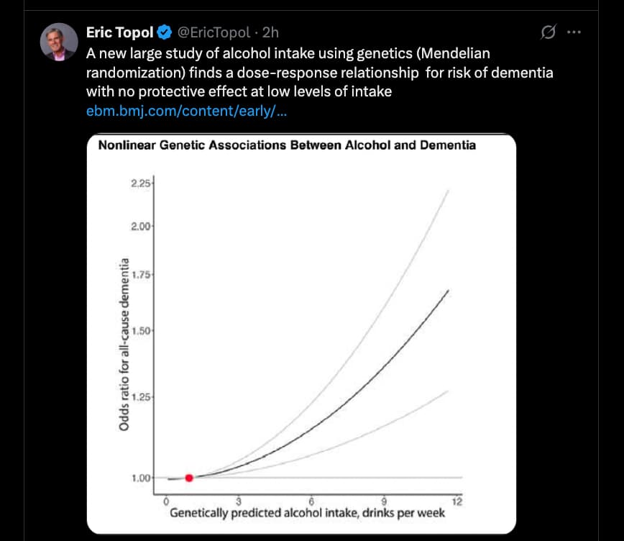Click the chart title about Alcohol and Dementia

[x=287, y=145]
